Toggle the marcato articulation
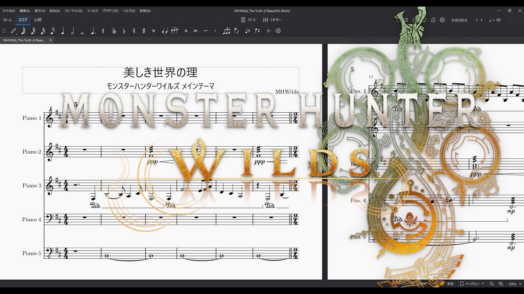Viewport: 524px width, 294px height. tap(185, 31)
